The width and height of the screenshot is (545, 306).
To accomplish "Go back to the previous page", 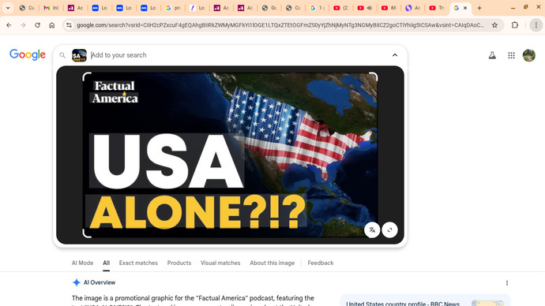I will (x=9, y=25).
